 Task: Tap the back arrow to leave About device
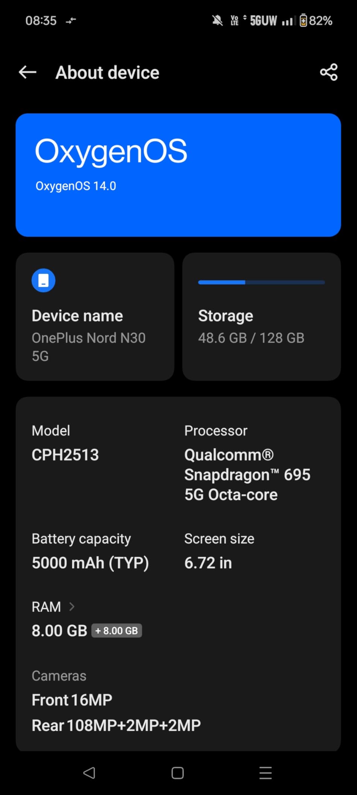27,72
